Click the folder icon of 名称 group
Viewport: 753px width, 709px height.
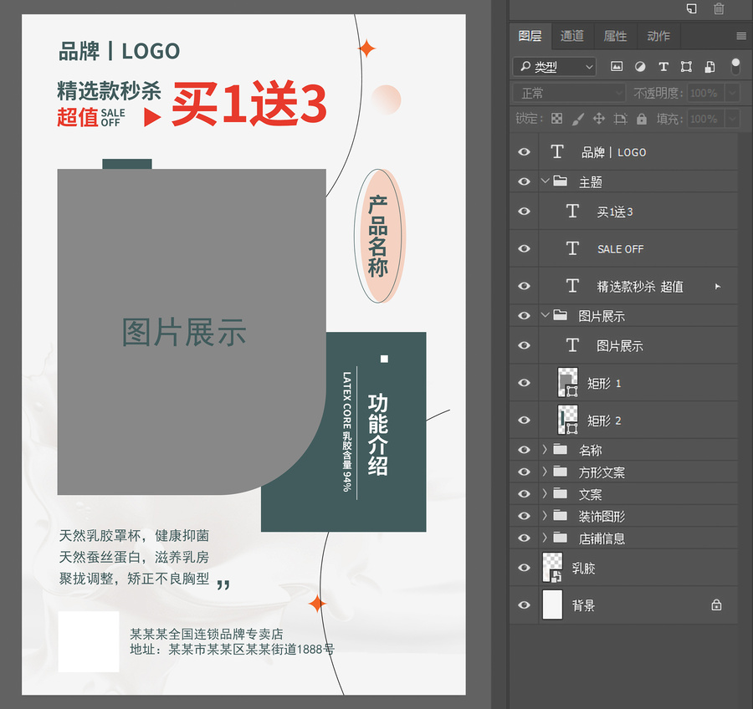pyautogui.click(x=560, y=449)
